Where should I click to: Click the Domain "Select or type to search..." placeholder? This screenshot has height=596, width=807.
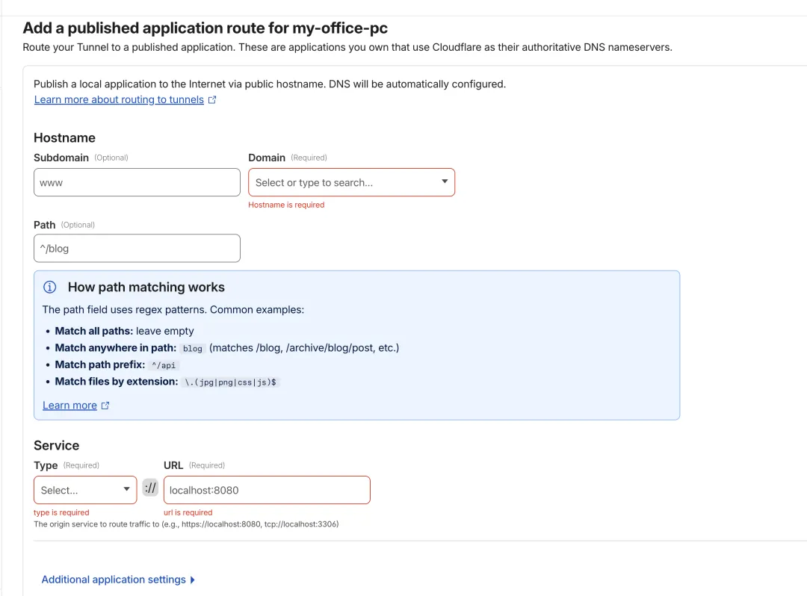(314, 182)
